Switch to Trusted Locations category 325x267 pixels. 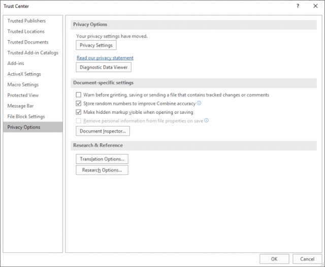pyautogui.click(x=26, y=32)
